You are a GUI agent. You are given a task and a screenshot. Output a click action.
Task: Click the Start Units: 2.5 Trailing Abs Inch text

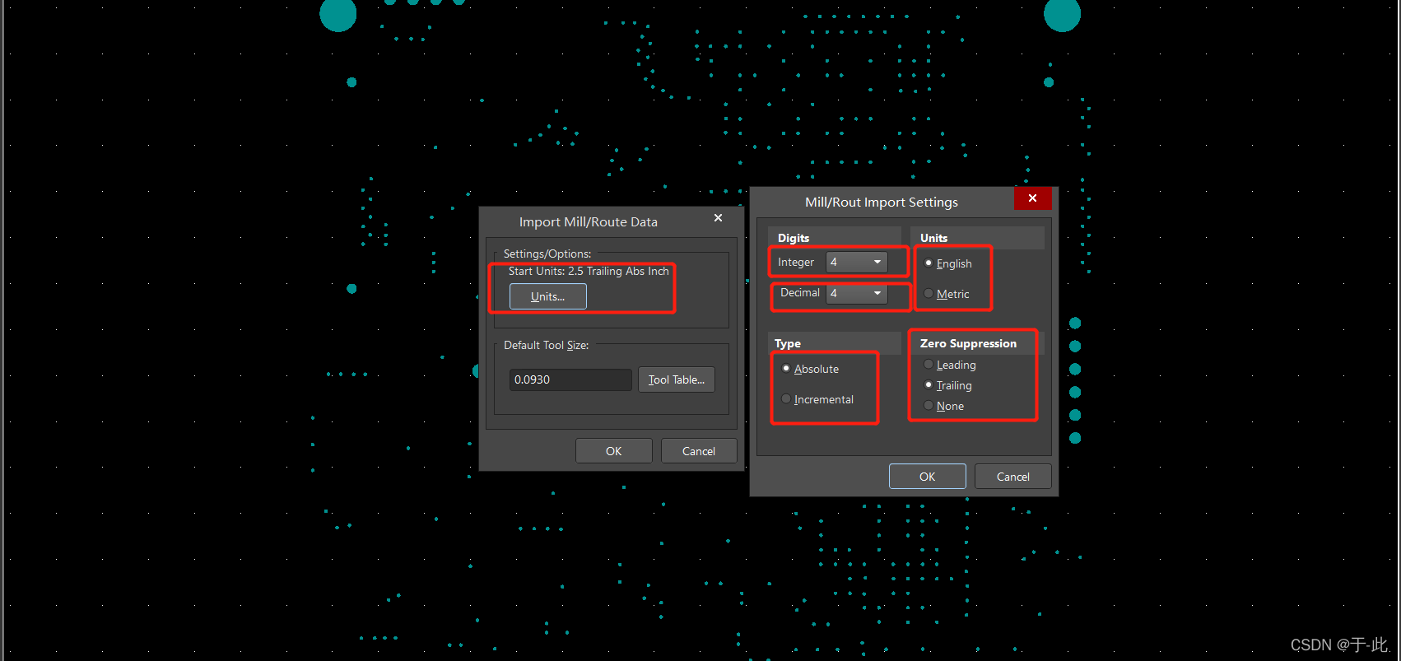[x=589, y=271]
